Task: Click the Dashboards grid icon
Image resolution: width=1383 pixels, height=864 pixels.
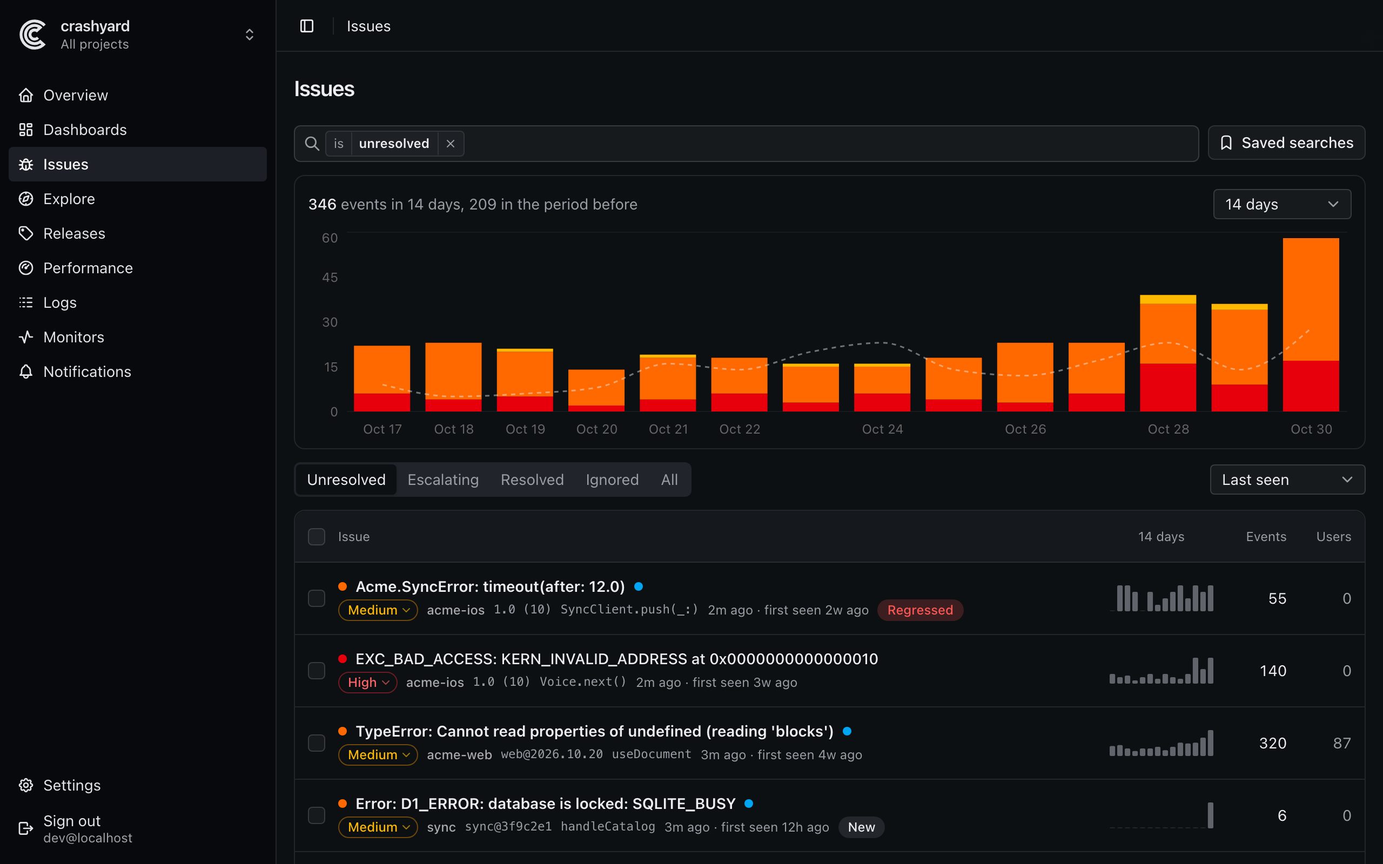Action: tap(26, 130)
